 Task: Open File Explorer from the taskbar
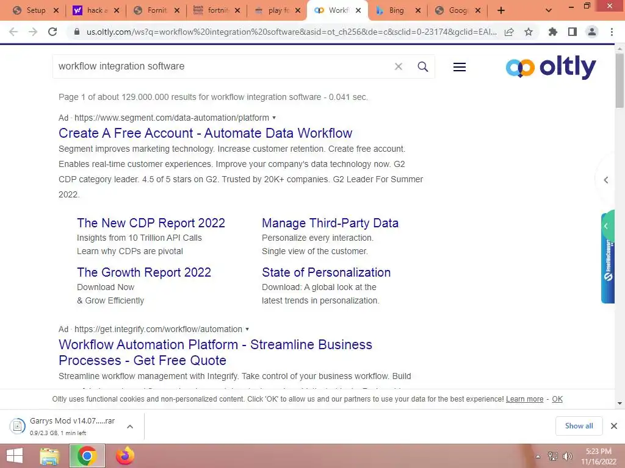pyautogui.click(x=49, y=456)
